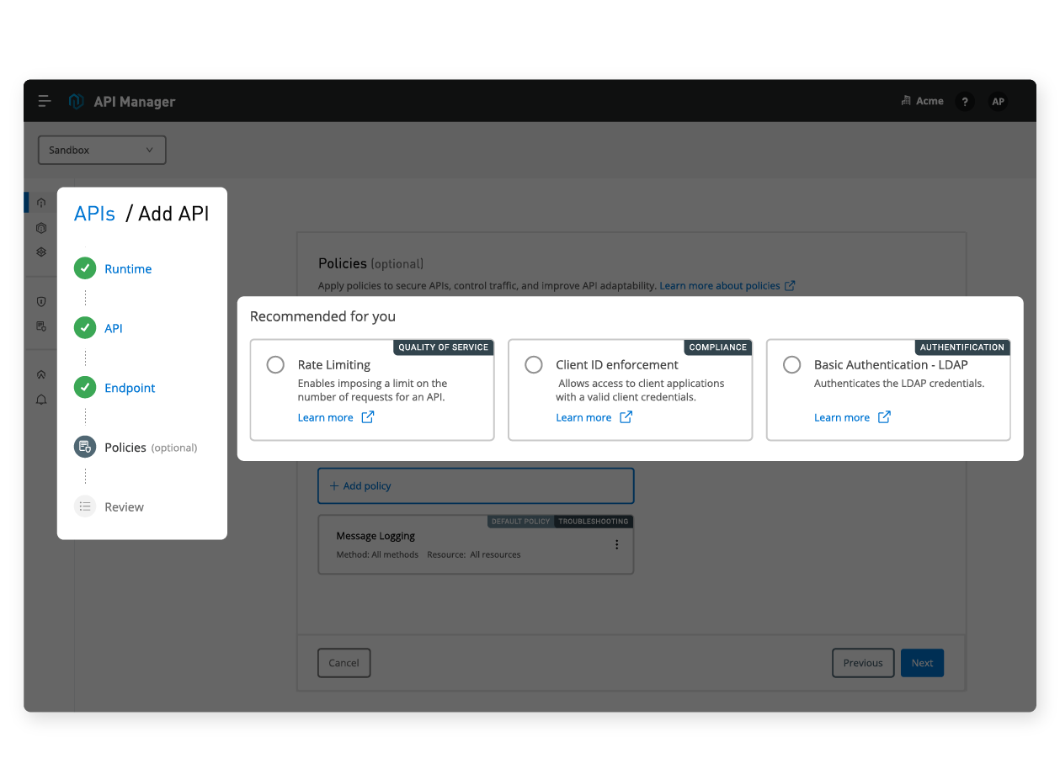Click the Next button
The height and width of the screenshot is (758, 1060).
point(922,663)
